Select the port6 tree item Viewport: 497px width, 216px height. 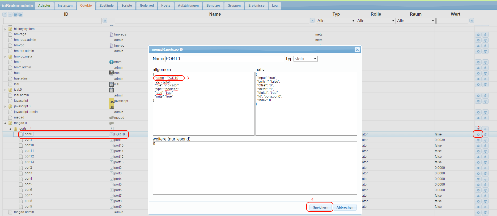point(28,190)
